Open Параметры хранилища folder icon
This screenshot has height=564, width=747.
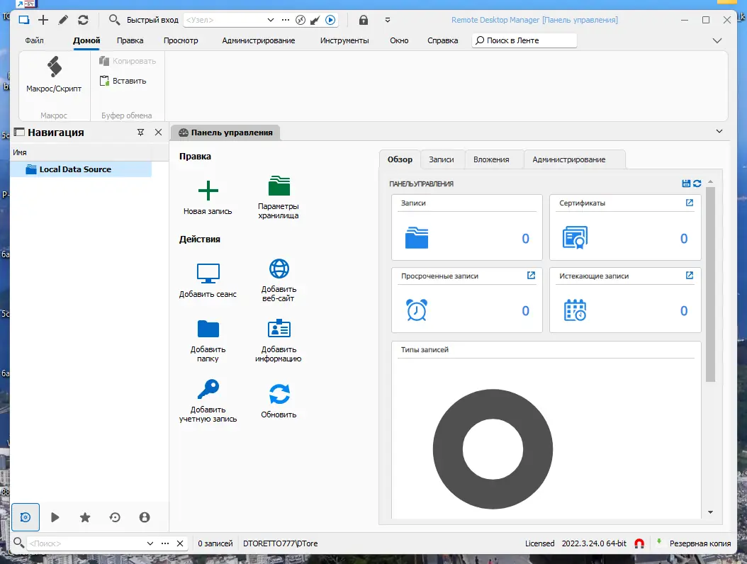click(279, 186)
